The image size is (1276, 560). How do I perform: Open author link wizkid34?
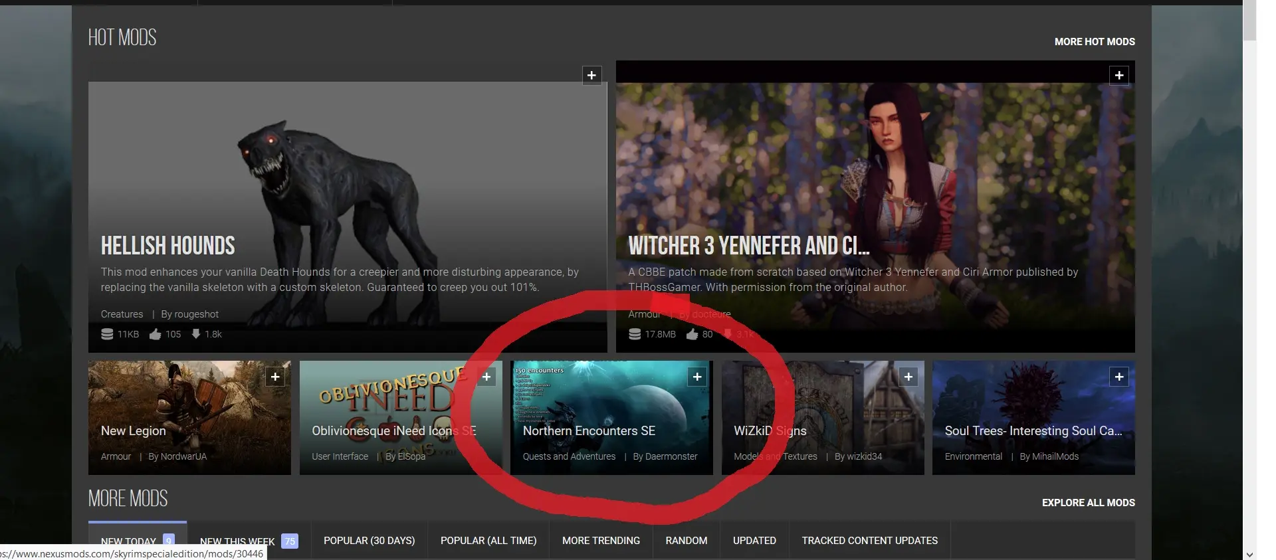tap(865, 456)
